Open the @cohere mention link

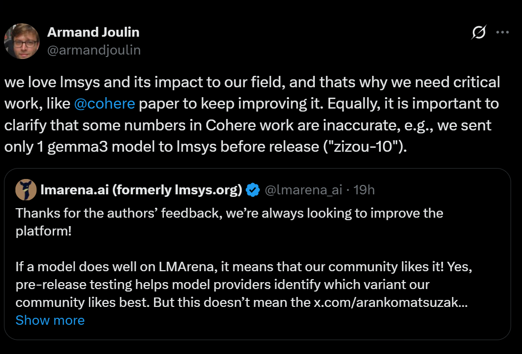coord(104,104)
